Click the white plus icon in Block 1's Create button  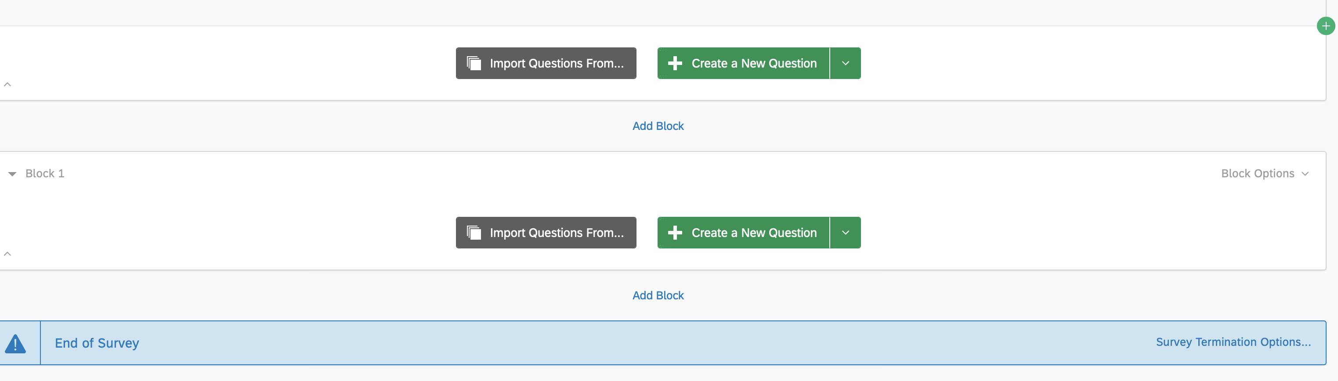(x=675, y=233)
